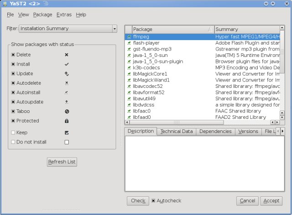The width and height of the screenshot is (292, 215).
Task: Open the Package menu
Action: point(42,15)
